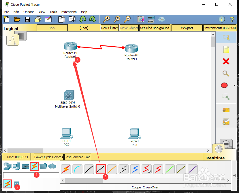This screenshot has width=239, height=193.
Task: Click the New file icon
Action: tap(7, 19)
